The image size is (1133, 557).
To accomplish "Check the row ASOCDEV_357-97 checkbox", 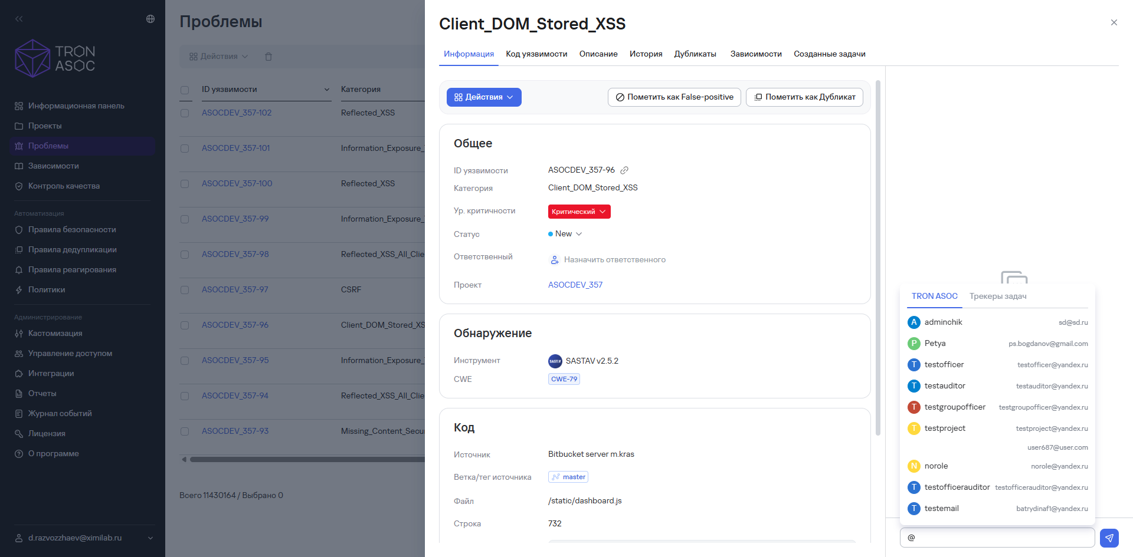I will [185, 290].
